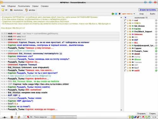Open the Сервис menu
158x119 pixels.
point(35,6)
